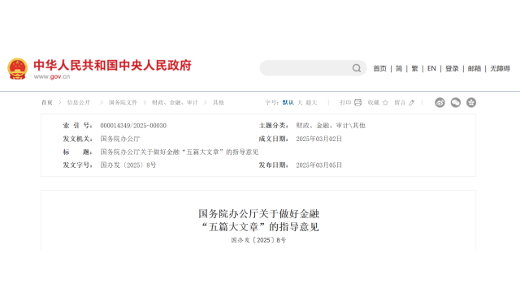This screenshot has height=292, width=520.
Task: Click the 打印 print label
Action: pyautogui.click(x=345, y=103)
